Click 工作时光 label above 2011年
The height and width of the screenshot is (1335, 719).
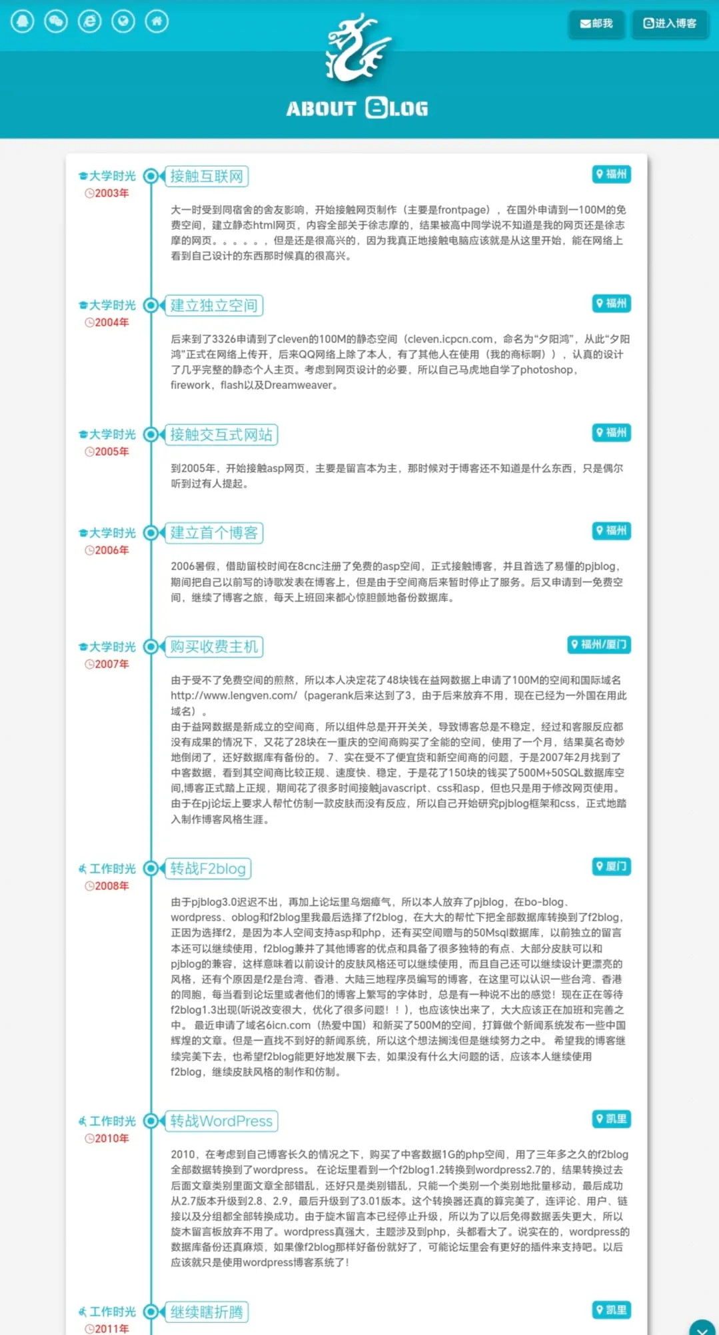(107, 1312)
